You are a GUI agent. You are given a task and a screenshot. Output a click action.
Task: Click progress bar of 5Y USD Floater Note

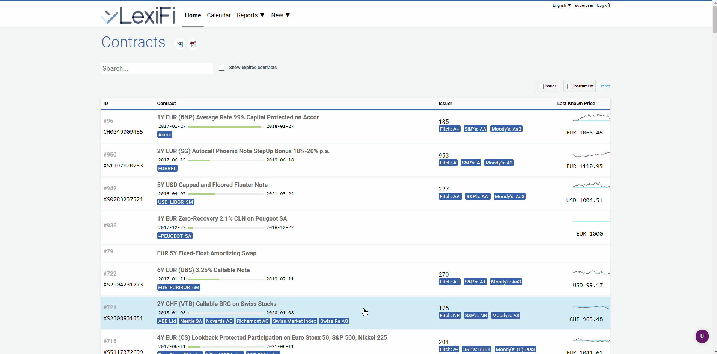tap(226, 194)
